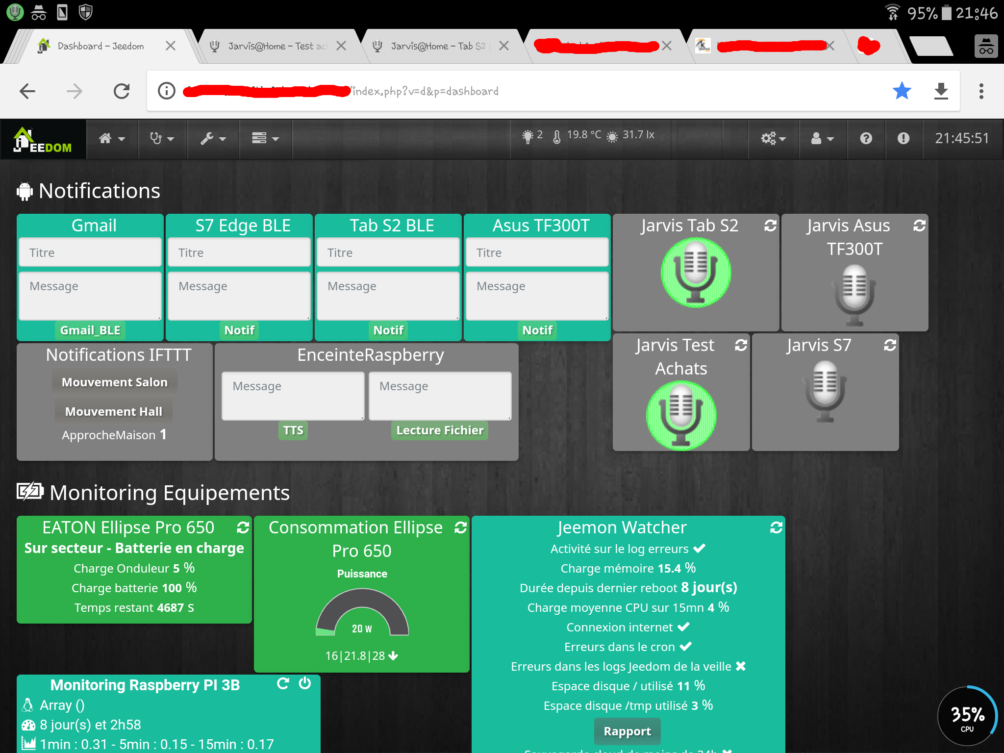Reload the page

tap(122, 91)
